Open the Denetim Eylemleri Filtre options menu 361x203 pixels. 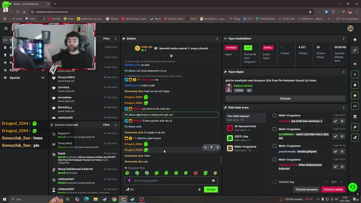[x=115, y=125]
